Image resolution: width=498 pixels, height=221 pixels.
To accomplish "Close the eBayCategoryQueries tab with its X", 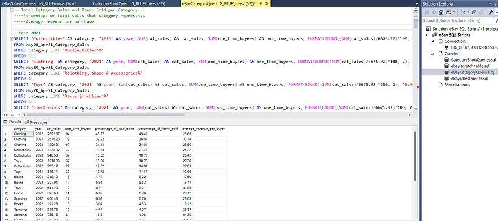I will click(266, 3).
